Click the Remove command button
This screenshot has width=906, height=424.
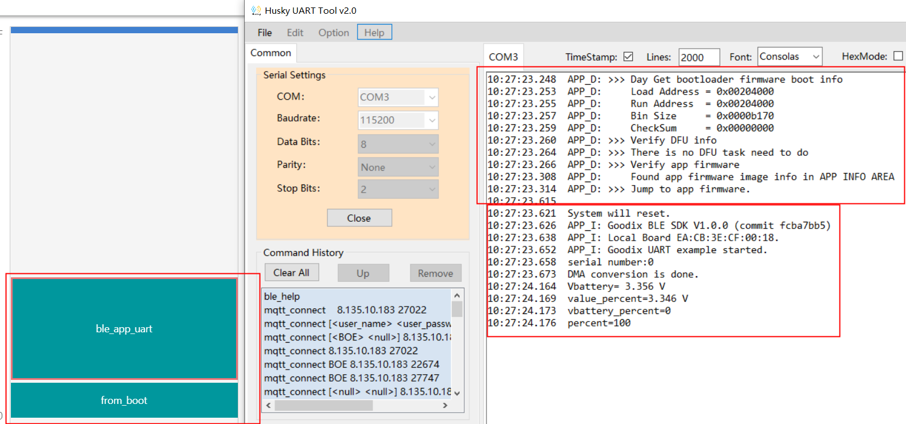pyautogui.click(x=435, y=273)
